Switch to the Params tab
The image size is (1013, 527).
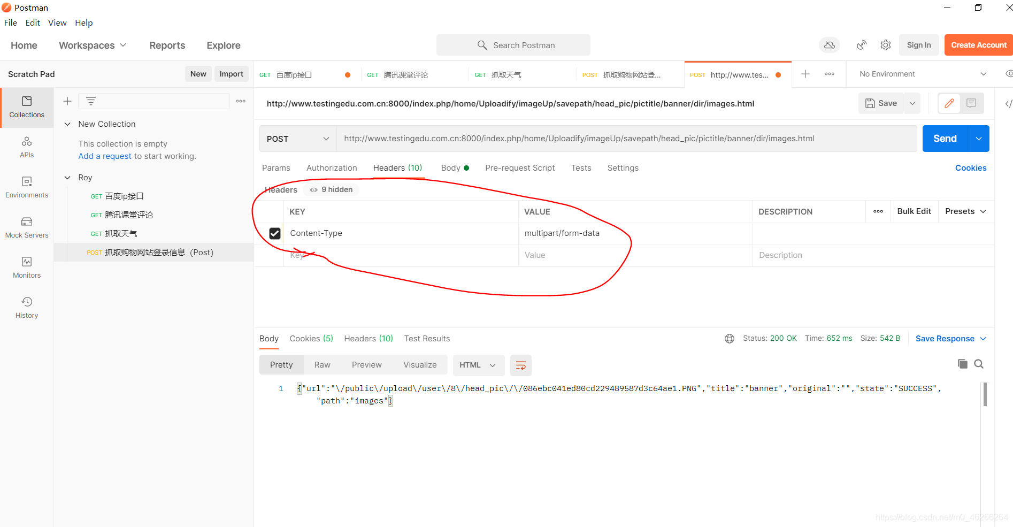[276, 168]
